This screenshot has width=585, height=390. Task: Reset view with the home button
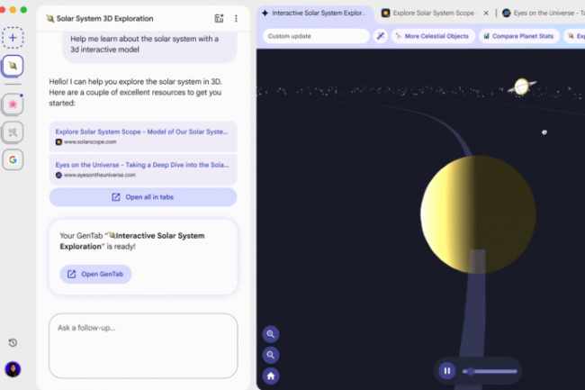click(271, 376)
